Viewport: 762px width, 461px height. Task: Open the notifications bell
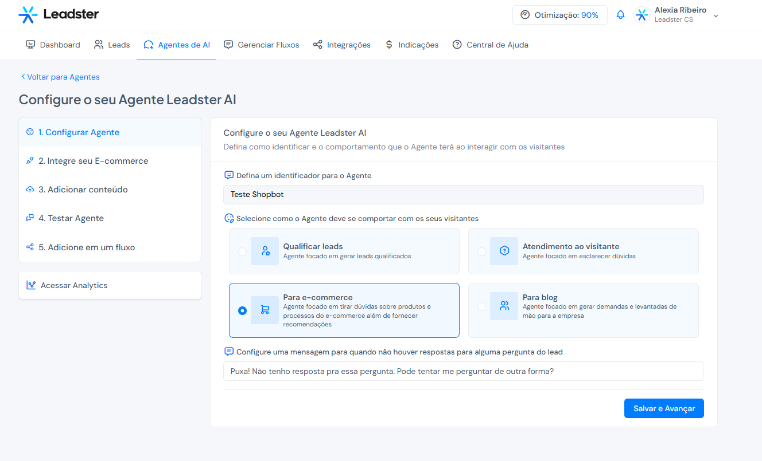620,15
